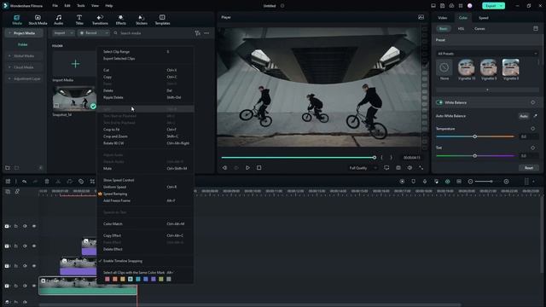Toggle the White Balance switch
This screenshot has width=546, height=307.
click(x=439, y=102)
